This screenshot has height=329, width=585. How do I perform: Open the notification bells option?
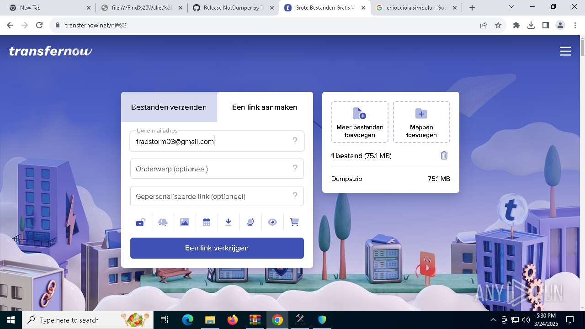(163, 222)
